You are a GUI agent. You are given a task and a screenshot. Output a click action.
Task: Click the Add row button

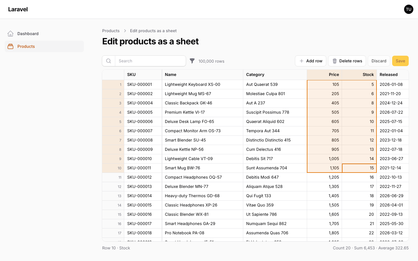click(311, 61)
